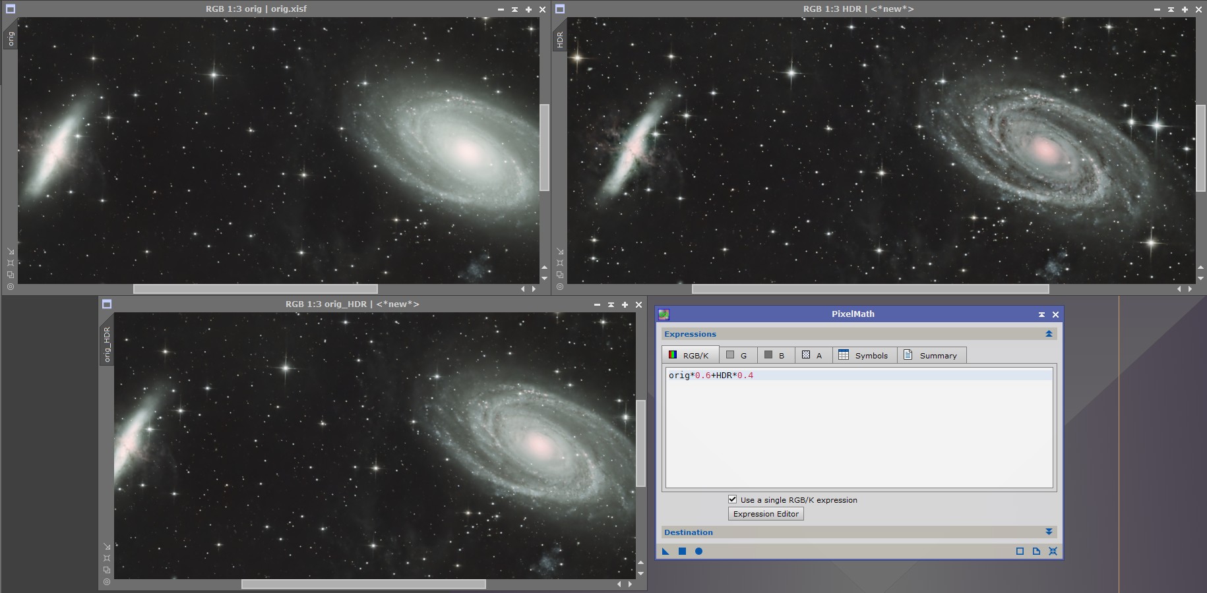This screenshot has width=1207, height=593.
Task: Click zoom to fit icon in HDR window
Action: pos(560,263)
